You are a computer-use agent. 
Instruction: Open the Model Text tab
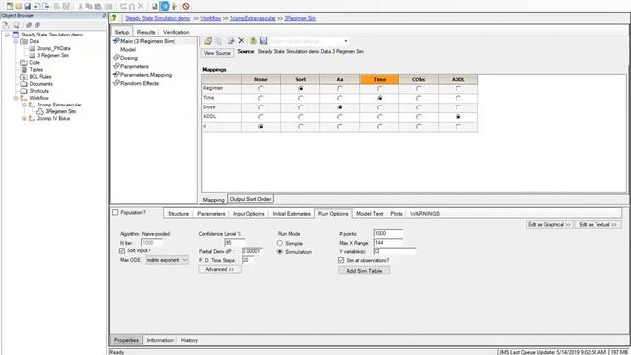pos(369,214)
